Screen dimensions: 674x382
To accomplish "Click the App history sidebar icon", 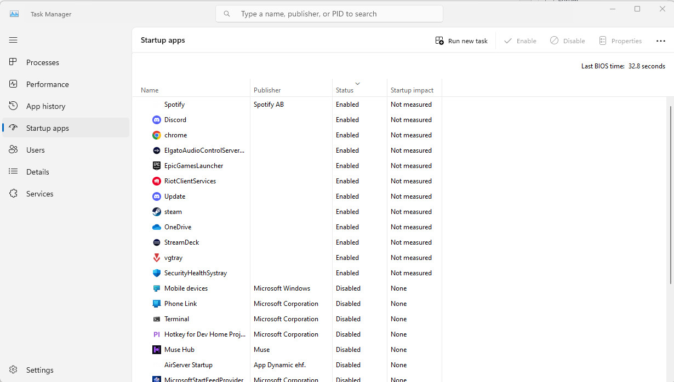I will coord(14,106).
